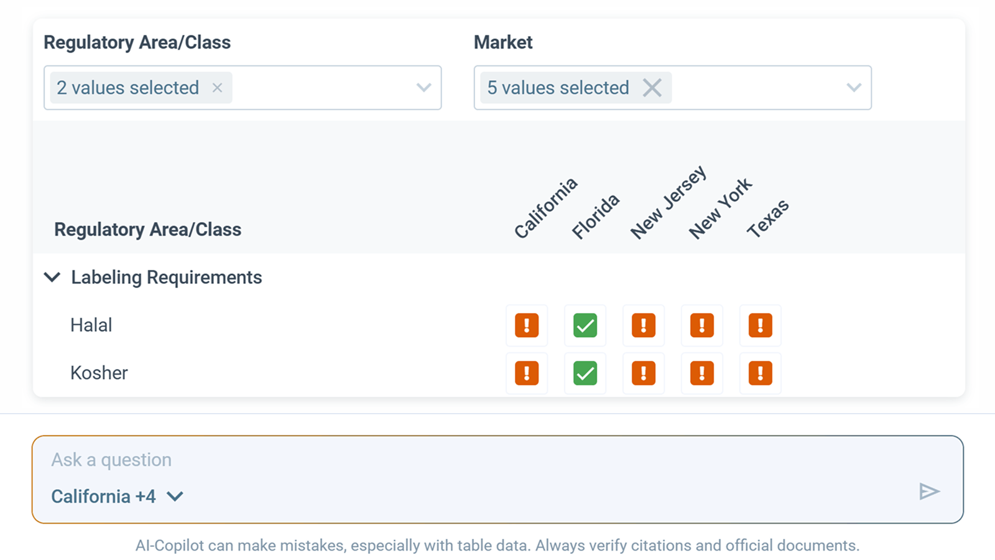The image size is (995, 560).
Task: Click the Halal California warning icon
Action: point(526,325)
